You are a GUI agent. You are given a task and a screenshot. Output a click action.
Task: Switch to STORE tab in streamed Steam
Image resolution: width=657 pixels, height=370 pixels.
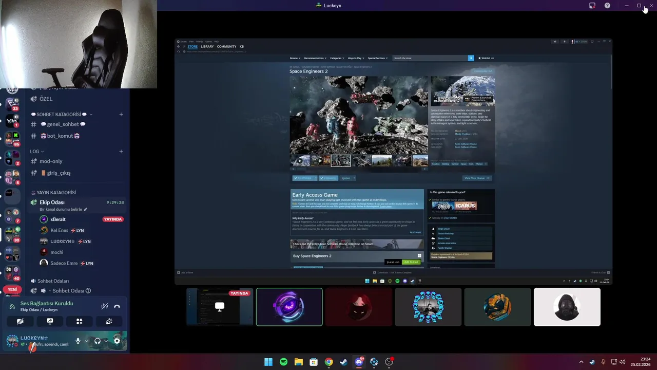coord(192,47)
